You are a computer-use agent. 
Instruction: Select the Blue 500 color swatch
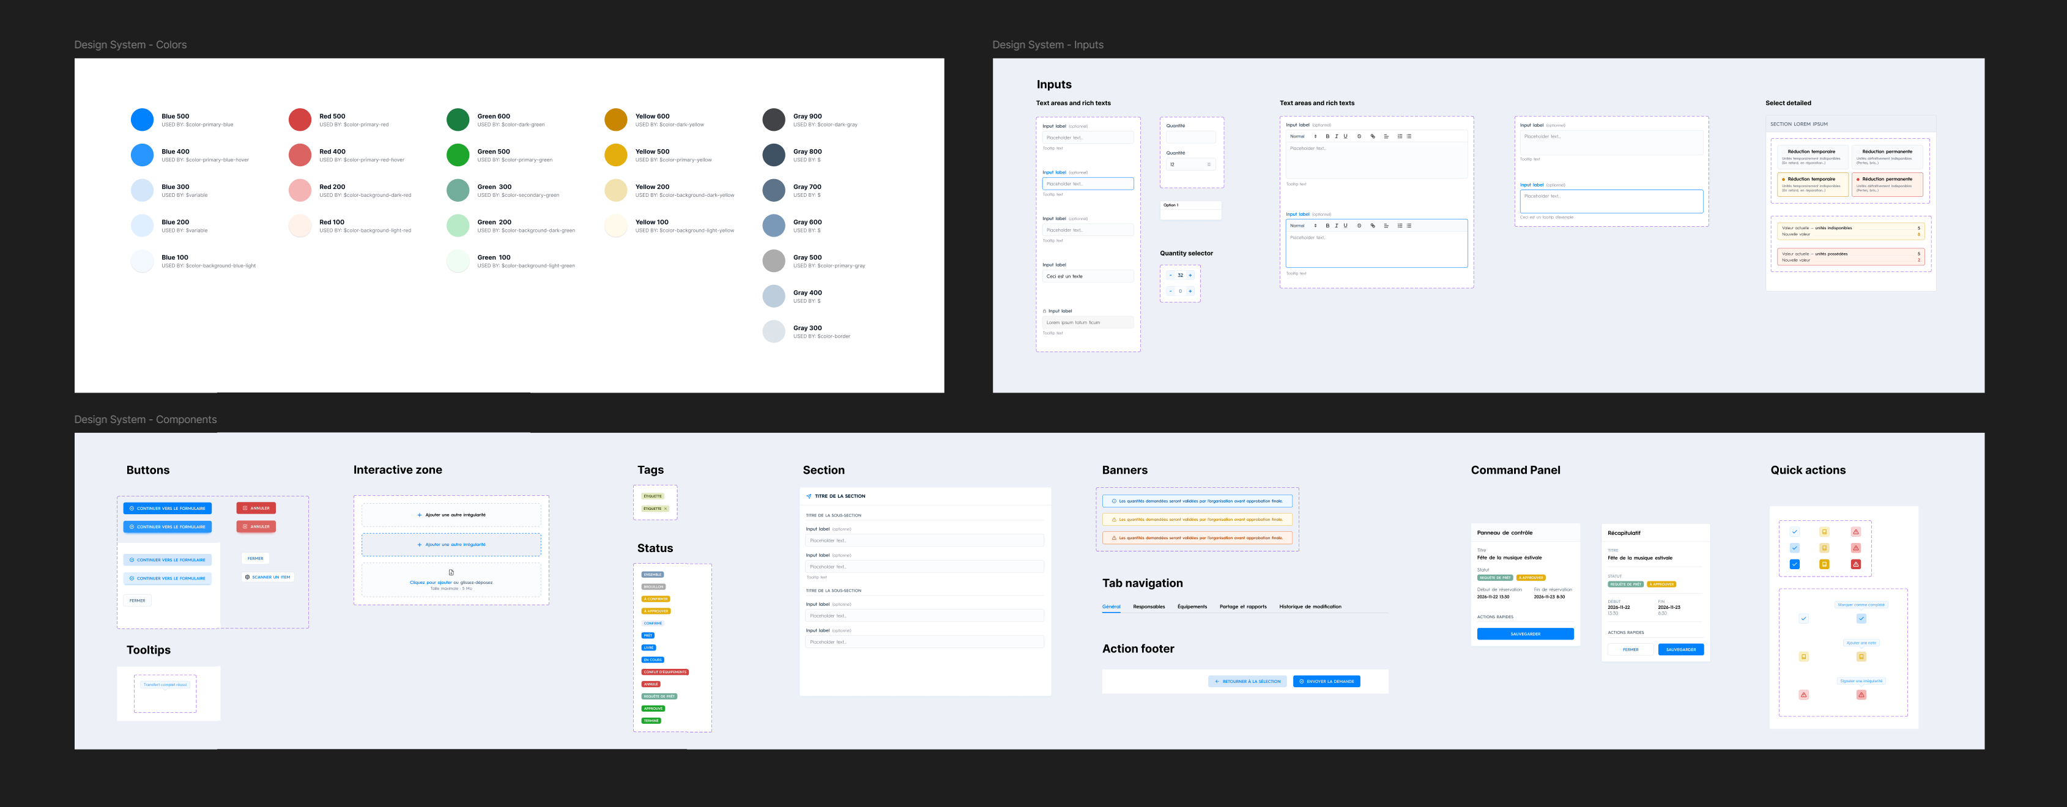click(x=142, y=120)
